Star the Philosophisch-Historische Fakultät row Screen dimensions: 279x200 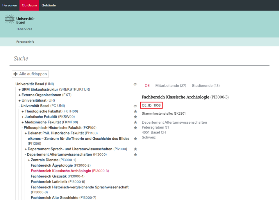pyautogui.click(x=135, y=128)
